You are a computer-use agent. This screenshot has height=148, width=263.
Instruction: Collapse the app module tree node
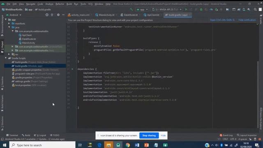point(6,20)
